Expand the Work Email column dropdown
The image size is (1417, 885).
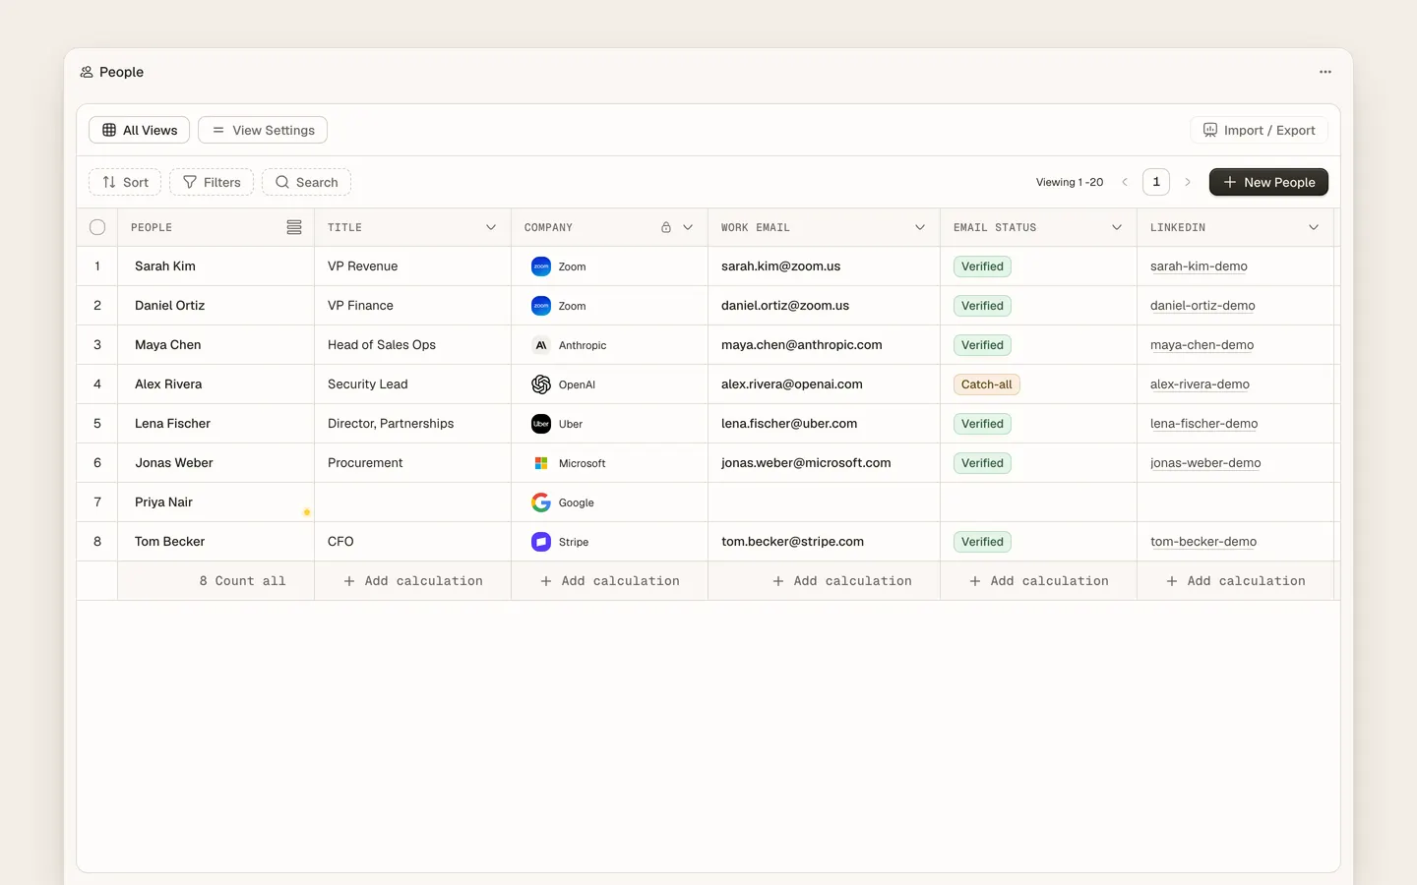coord(920,227)
